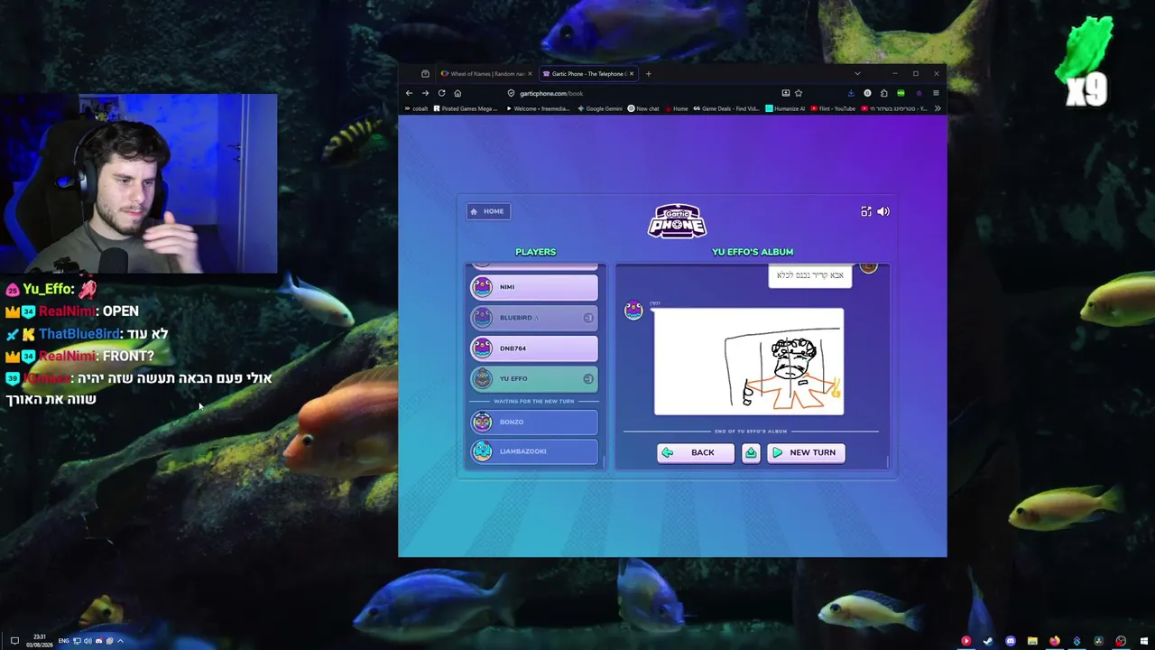The height and width of the screenshot is (650, 1155).
Task: Click the Hebrew text bubble in the album
Action: click(x=810, y=275)
